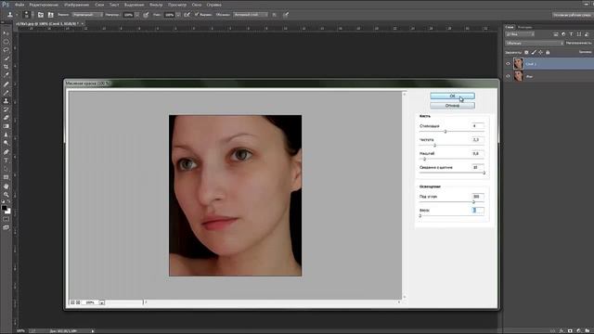
Task: Open the clone stamp Mode dropdown
Action: pyautogui.click(x=87, y=15)
